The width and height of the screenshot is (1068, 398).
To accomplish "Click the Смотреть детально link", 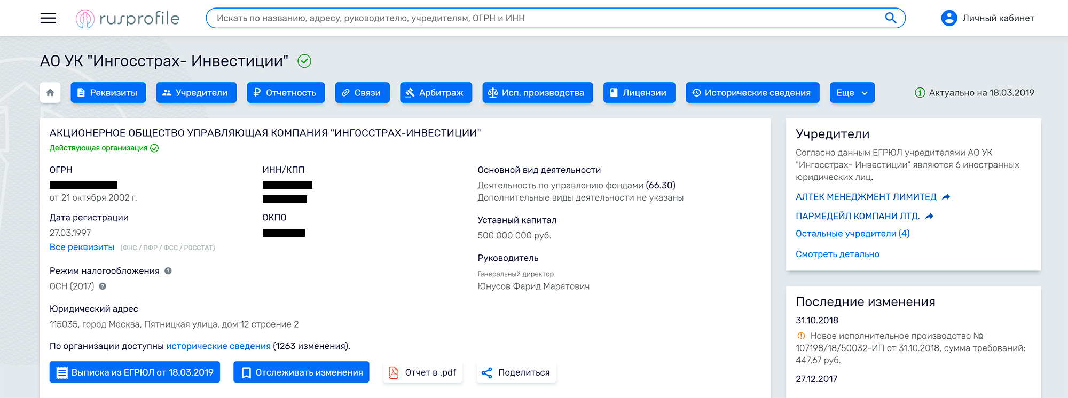I will (x=837, y=254).
